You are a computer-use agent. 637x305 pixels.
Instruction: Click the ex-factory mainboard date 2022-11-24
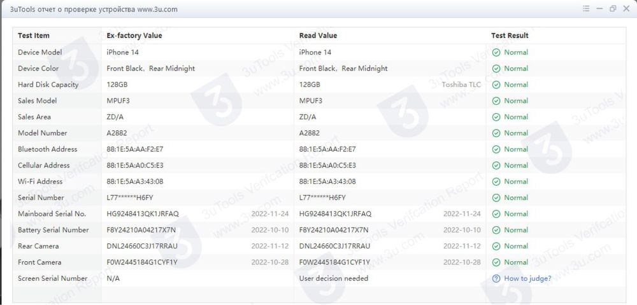(269, 214)
